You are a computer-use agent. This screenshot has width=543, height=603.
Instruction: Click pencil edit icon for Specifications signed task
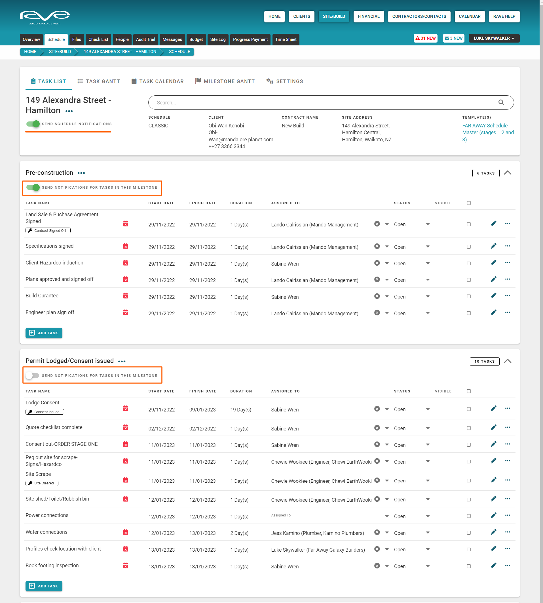493,246
